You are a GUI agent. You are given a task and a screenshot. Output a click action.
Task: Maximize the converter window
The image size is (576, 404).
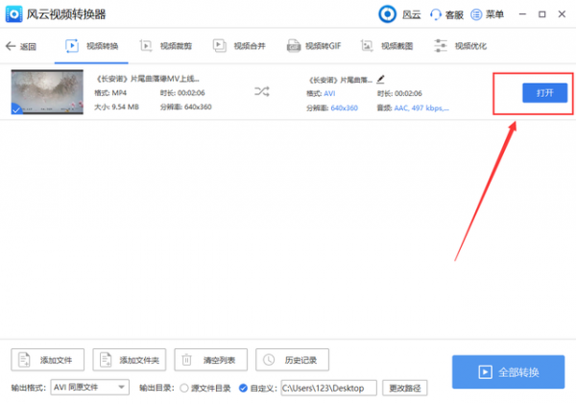pyautogui.click(x=542, y=14)
